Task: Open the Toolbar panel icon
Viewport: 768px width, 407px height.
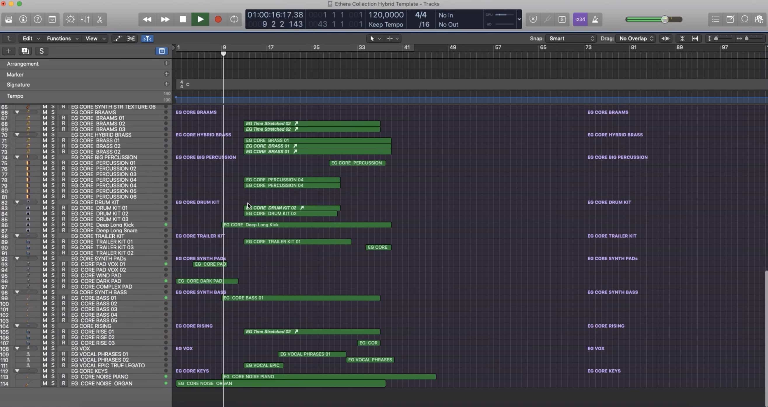Action: [52, 19]
